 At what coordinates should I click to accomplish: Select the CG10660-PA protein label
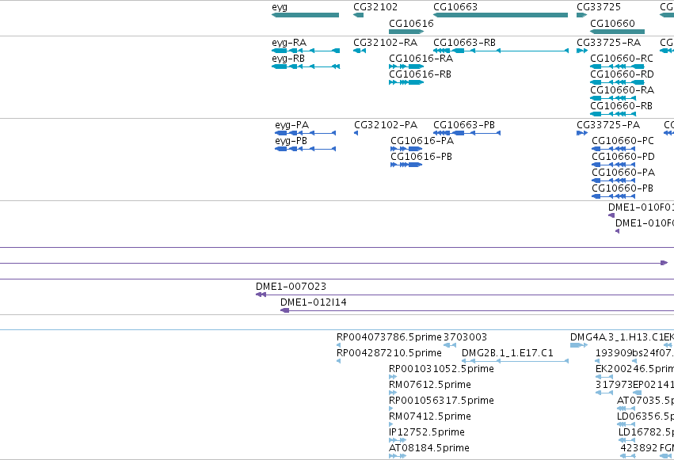pyautogui.click(x=623, y=173)
